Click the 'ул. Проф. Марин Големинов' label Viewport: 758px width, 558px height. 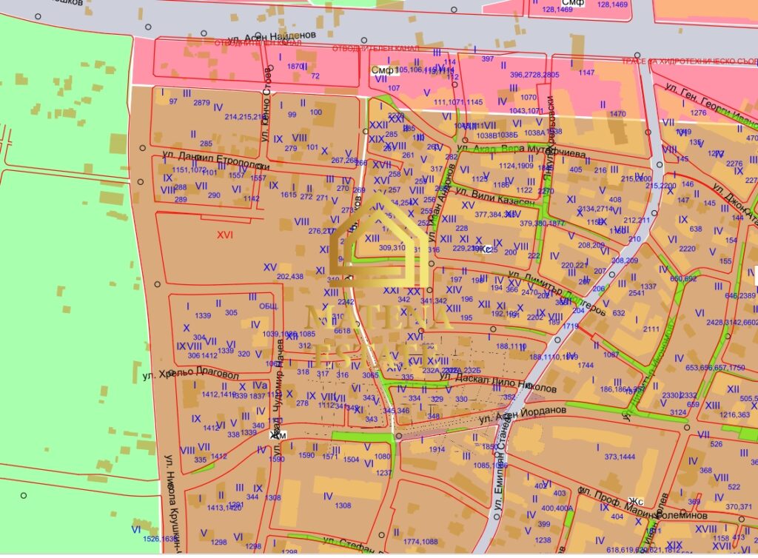[x=643, y=503]
